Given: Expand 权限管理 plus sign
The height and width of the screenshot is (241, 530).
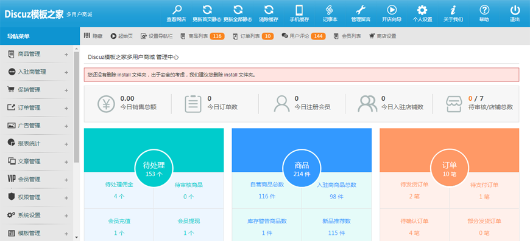Looking at the screenshot, I should 66,197.
